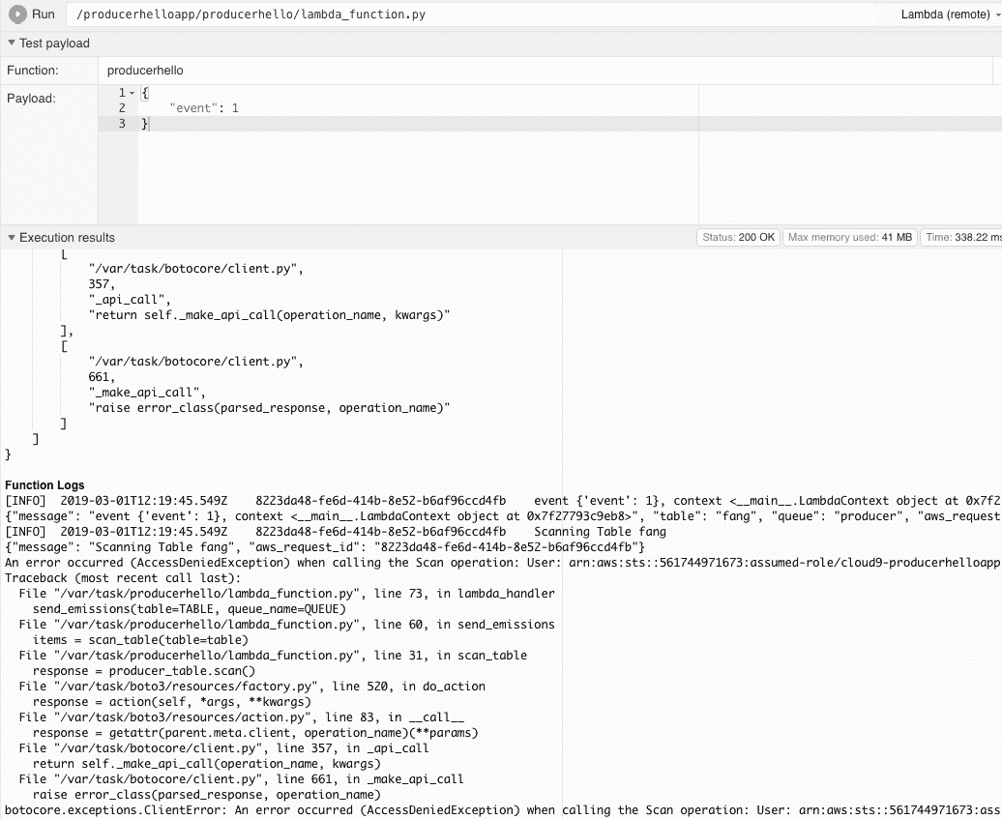The image size is (1002, 819).
Task: Click "send_emissions(table=TABLE, queue_name=QUEUE)" line
Action: coord(190,609)
